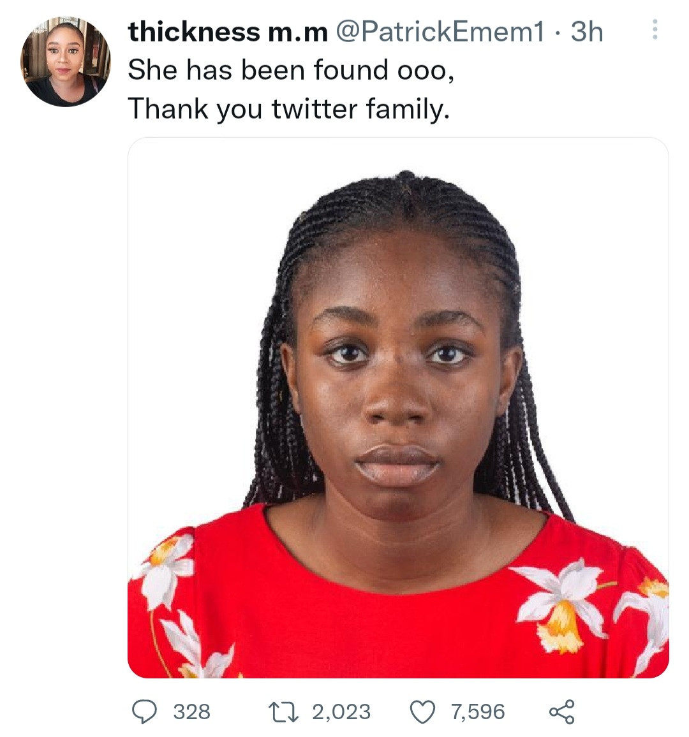Like the tweet with the heart icon

(x=422, y=711)
